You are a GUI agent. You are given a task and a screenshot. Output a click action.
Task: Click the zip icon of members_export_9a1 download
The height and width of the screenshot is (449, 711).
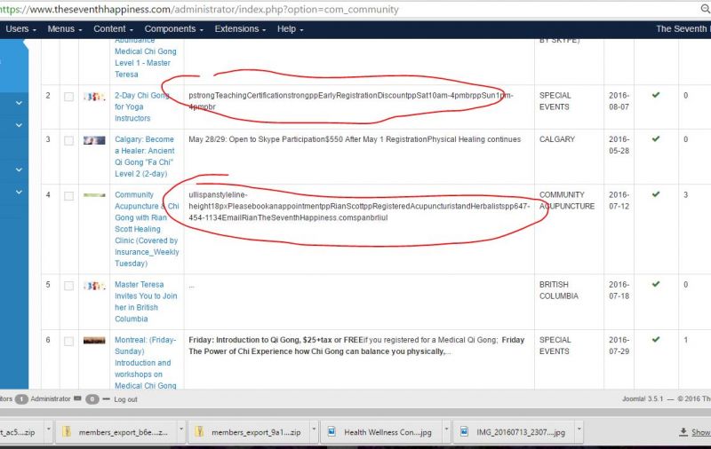click(x=199, y=432)
